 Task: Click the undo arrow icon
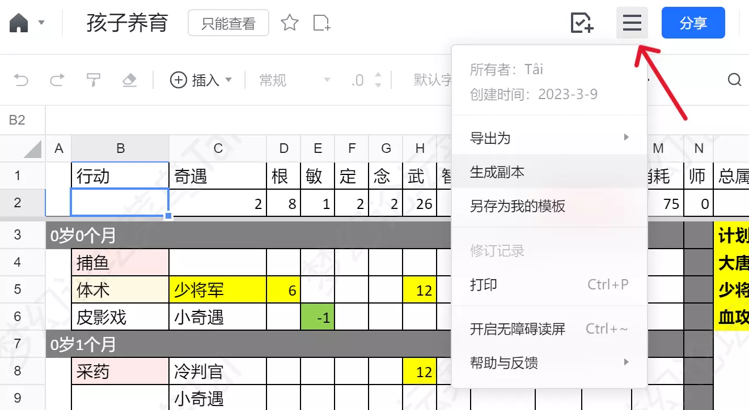(x=21, y=80)
